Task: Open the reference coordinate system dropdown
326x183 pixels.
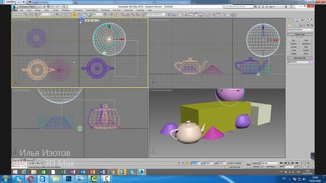Action: coord(98,15)
